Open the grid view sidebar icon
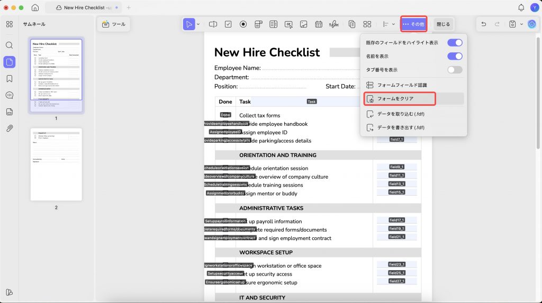This screenshot has width=542, height=303. tap(10, 24)
